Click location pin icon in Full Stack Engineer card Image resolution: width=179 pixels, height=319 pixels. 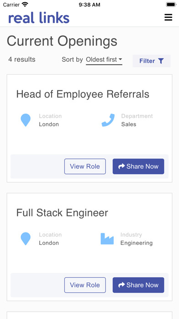(x=26, y=239)
